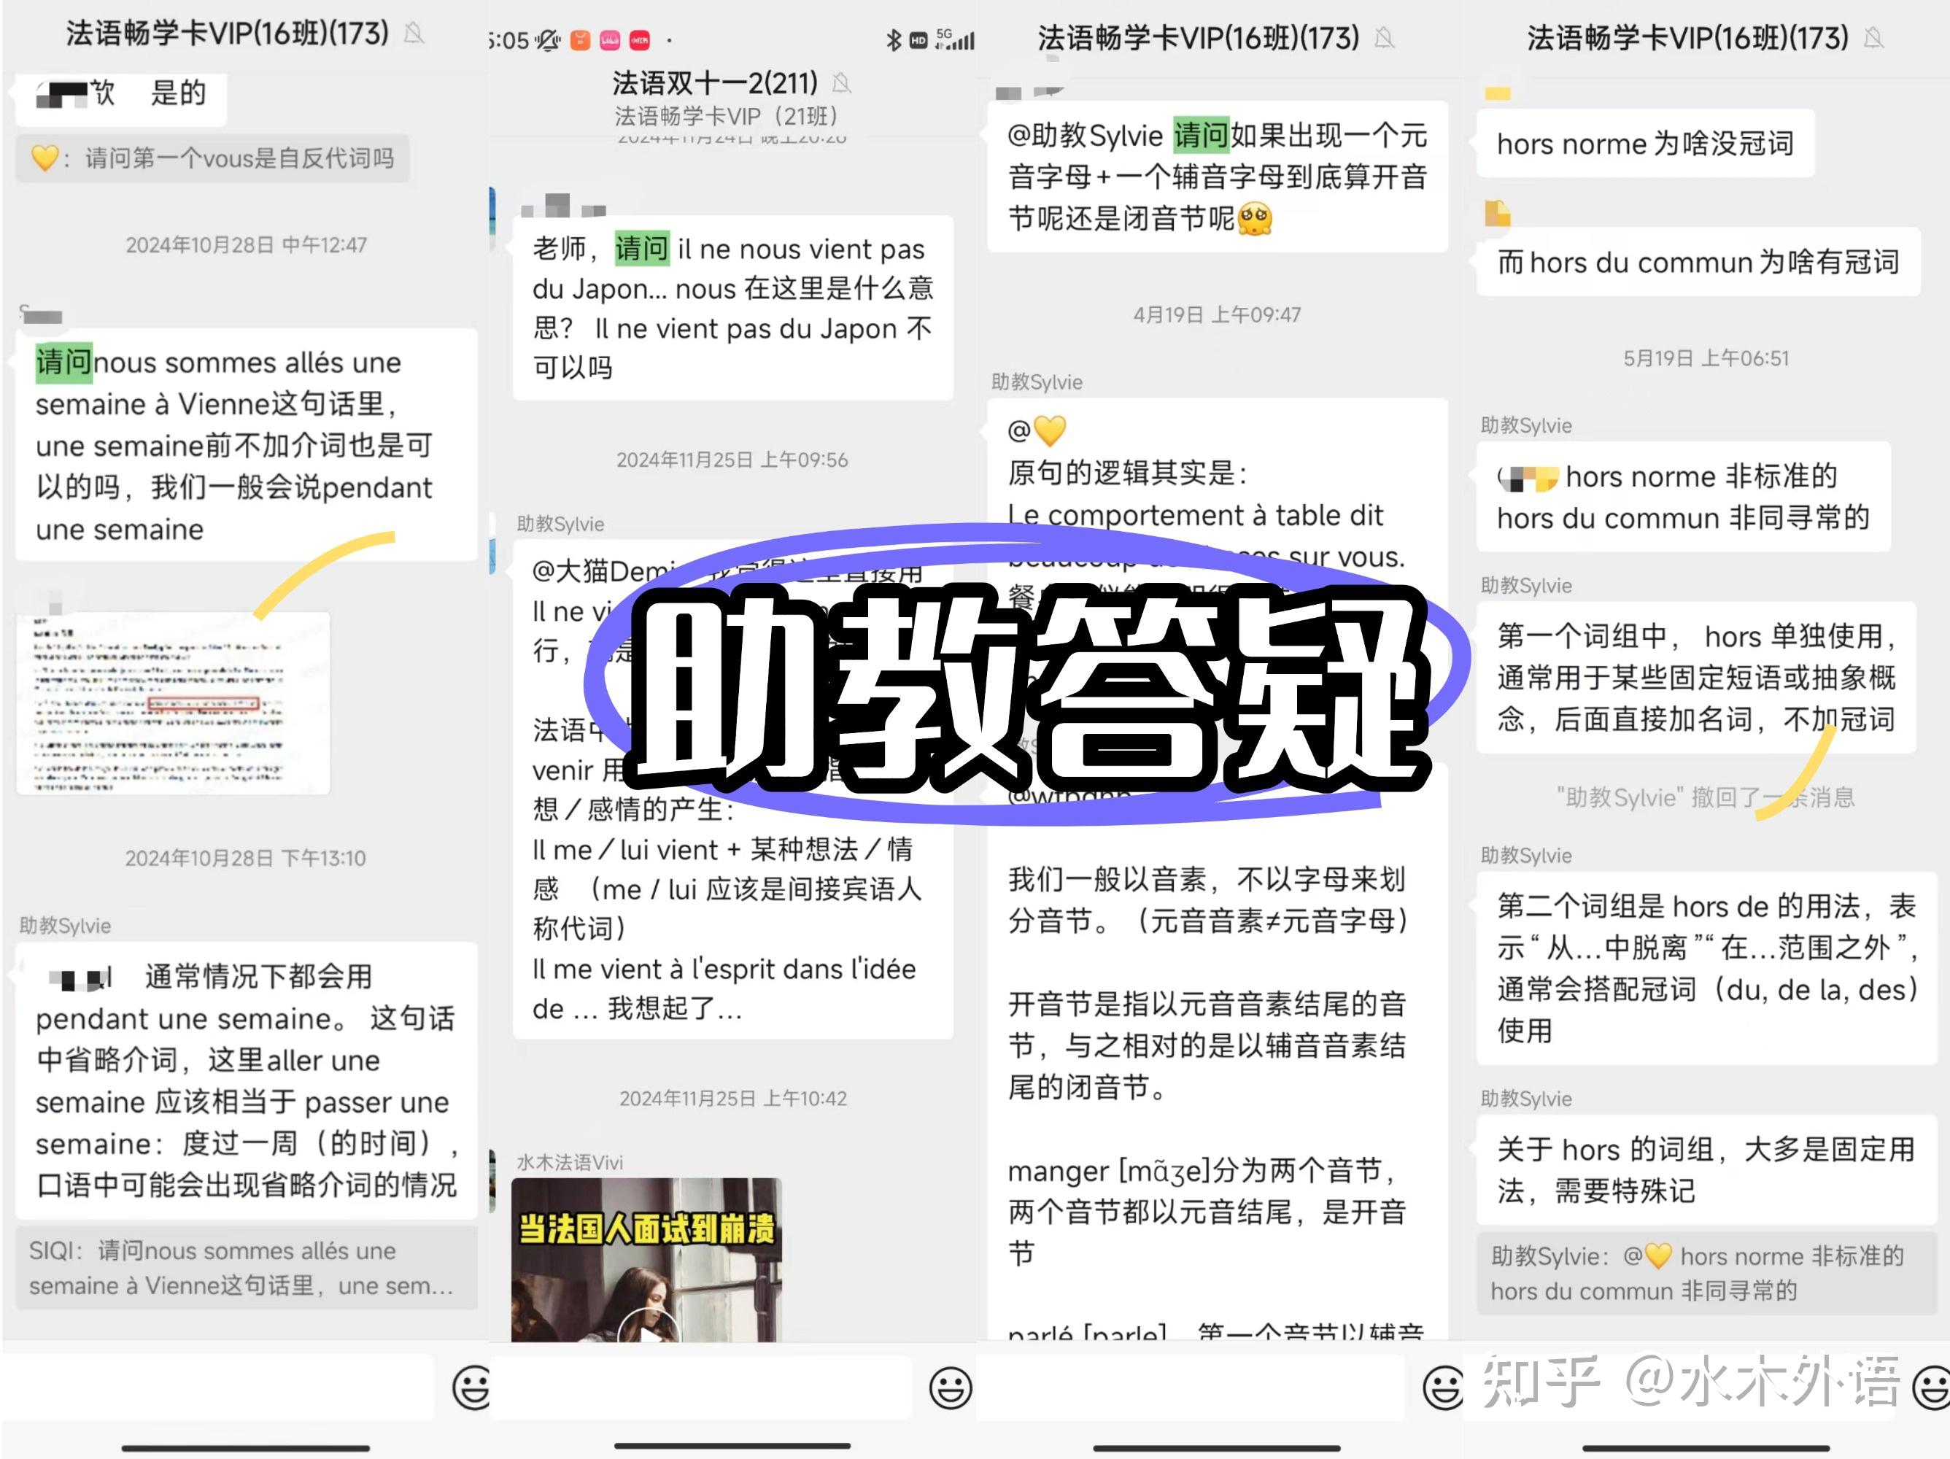Tap timestamp '2024年11月25日 上午10:42'
This screenshot has width=1950, height=1459.
coord(732,1099)
